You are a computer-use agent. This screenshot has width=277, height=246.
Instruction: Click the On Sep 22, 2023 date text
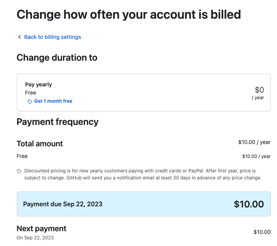click(x=35, y=237)
